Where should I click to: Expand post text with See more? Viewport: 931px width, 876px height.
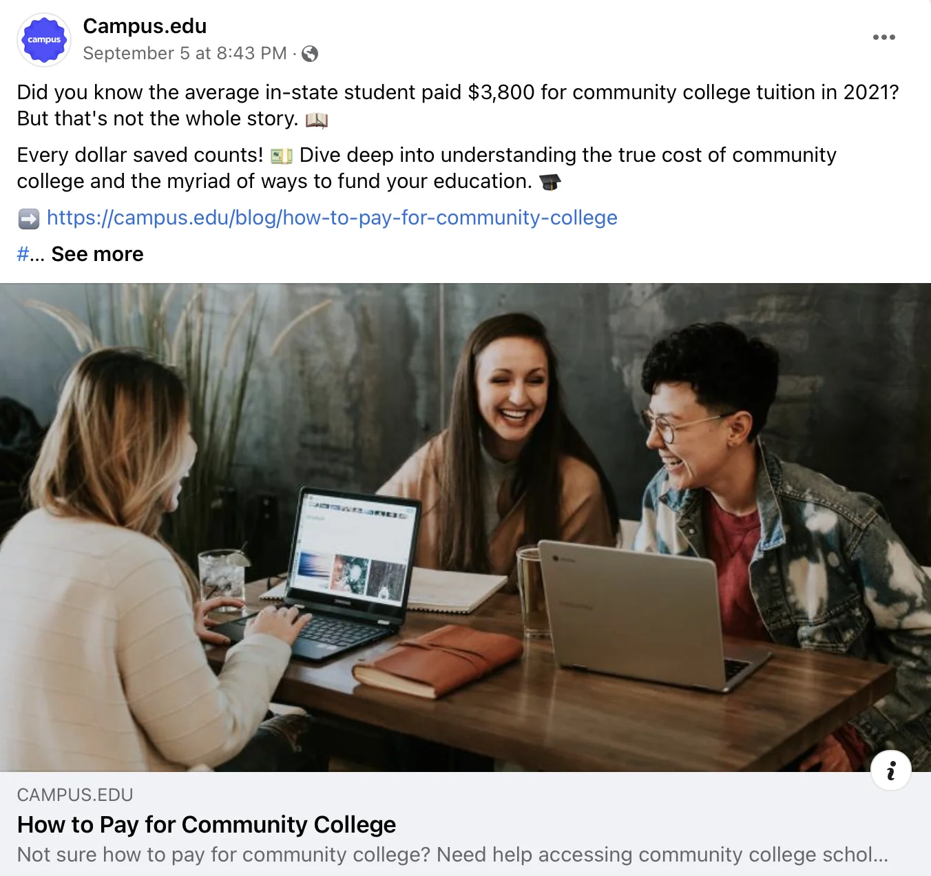coord(97,254)
